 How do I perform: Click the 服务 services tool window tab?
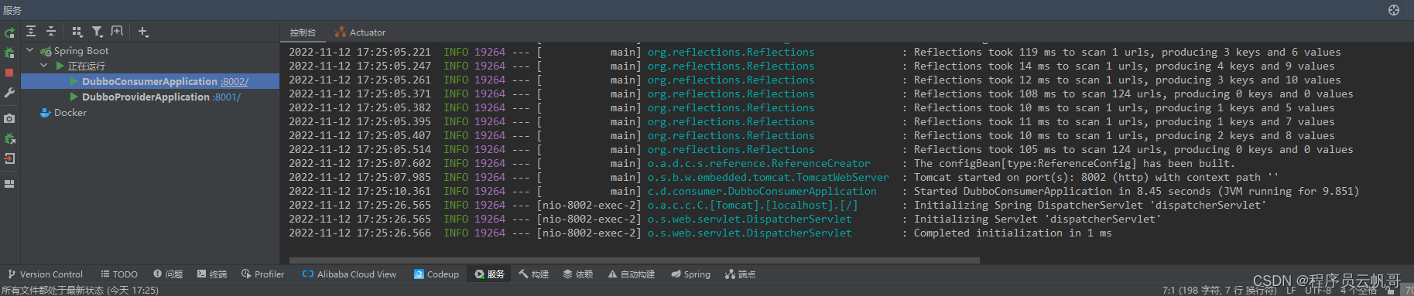490,274
